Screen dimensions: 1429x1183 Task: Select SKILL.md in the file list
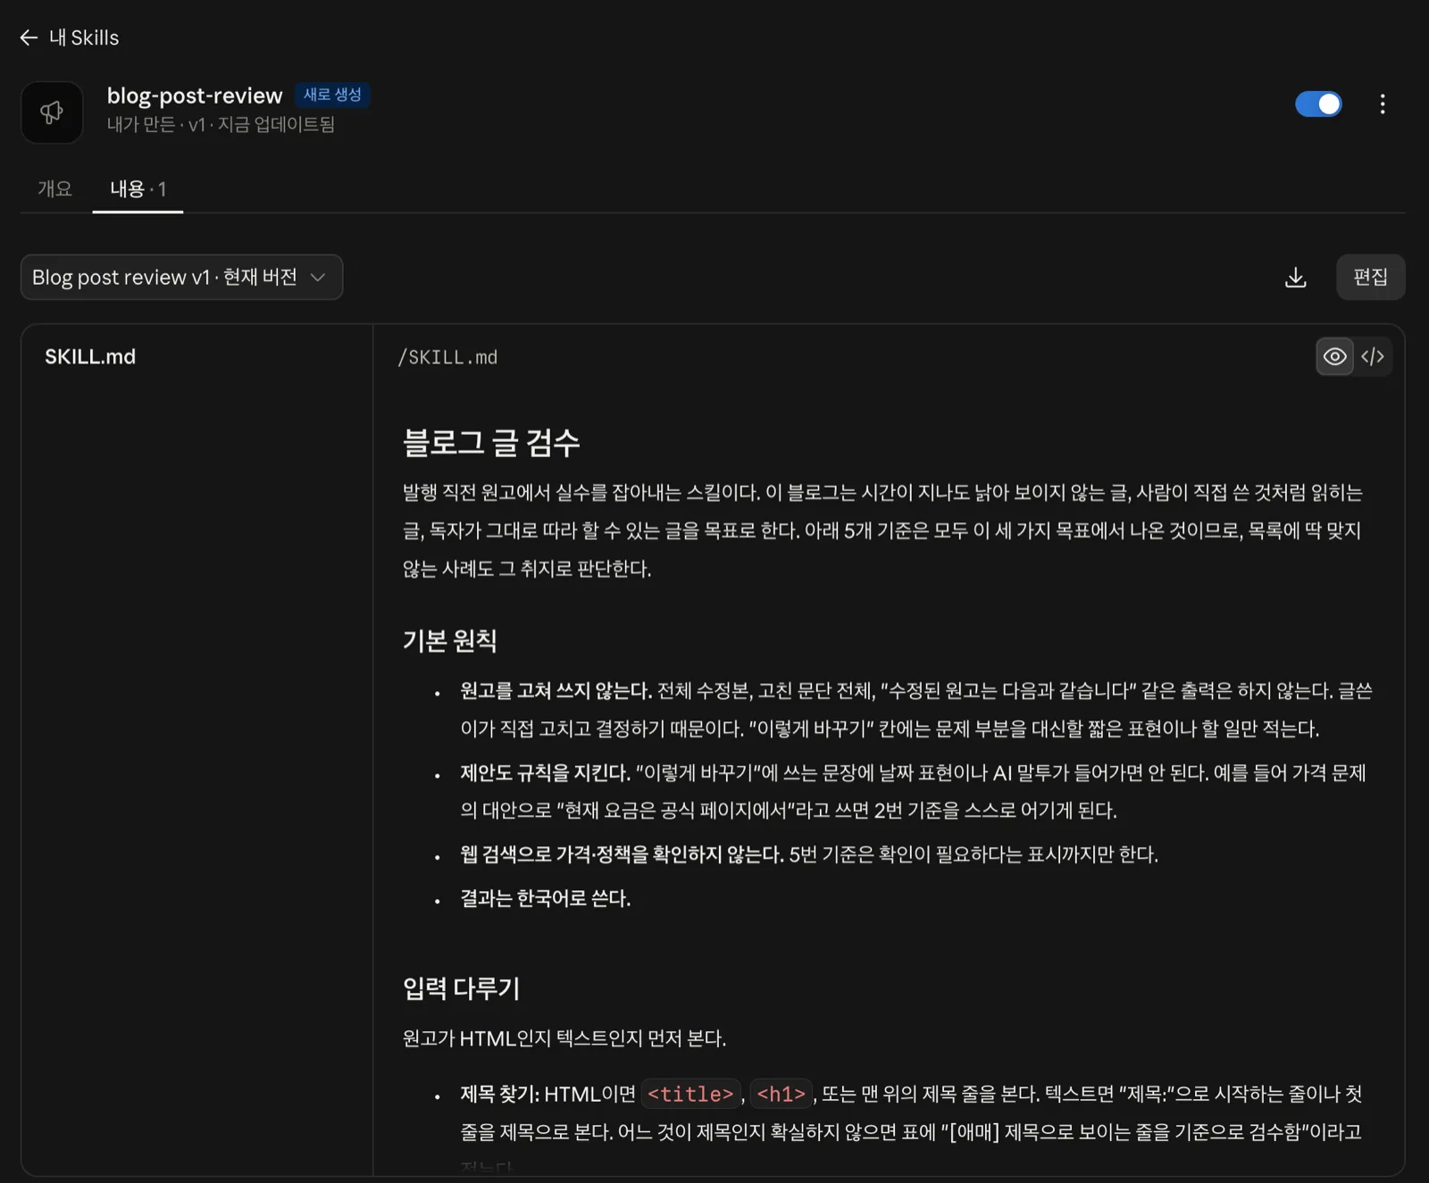pos(90,356)
